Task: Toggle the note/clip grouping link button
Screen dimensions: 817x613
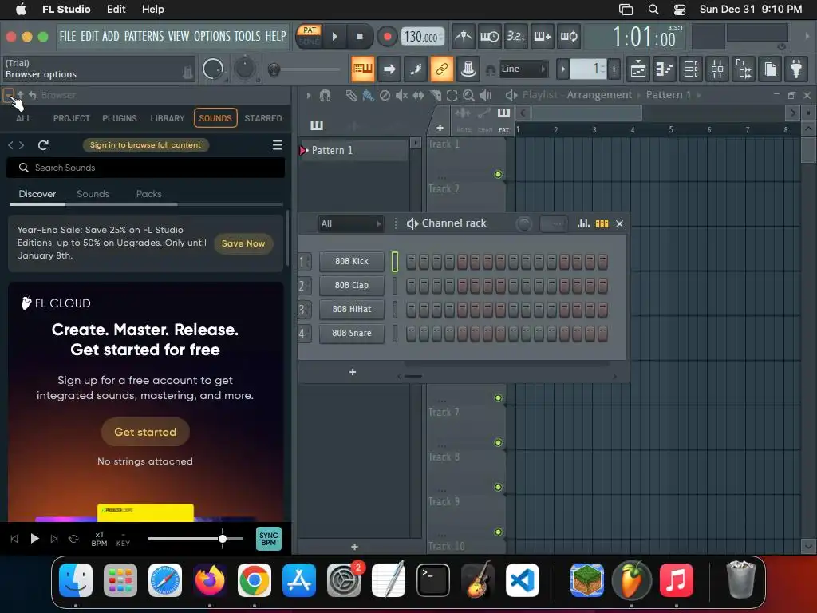Action: point(442,69)
